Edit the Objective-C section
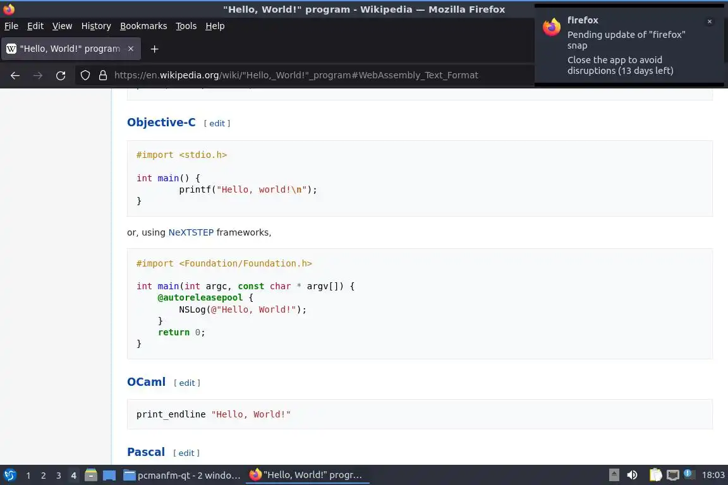The image size is (728, 485). pyautogui.click(x=217, y=123)
